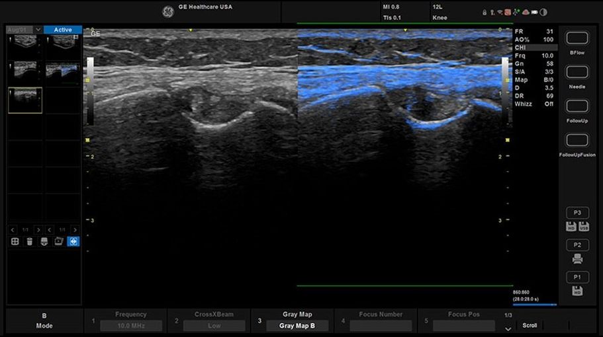
Task: Select the B Mode tab
Action: 44,320
